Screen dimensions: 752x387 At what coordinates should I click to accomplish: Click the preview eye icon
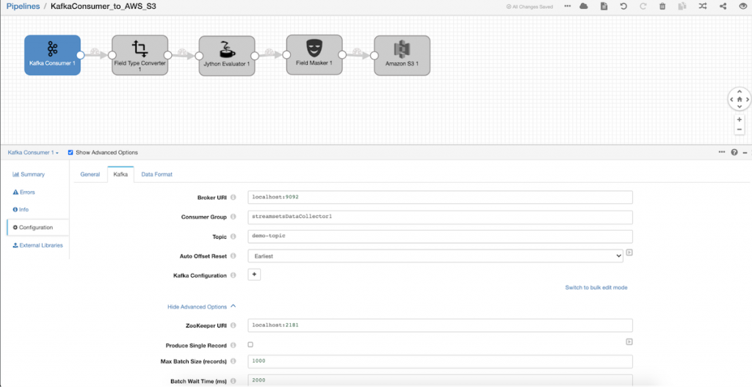tap(743, 7)
